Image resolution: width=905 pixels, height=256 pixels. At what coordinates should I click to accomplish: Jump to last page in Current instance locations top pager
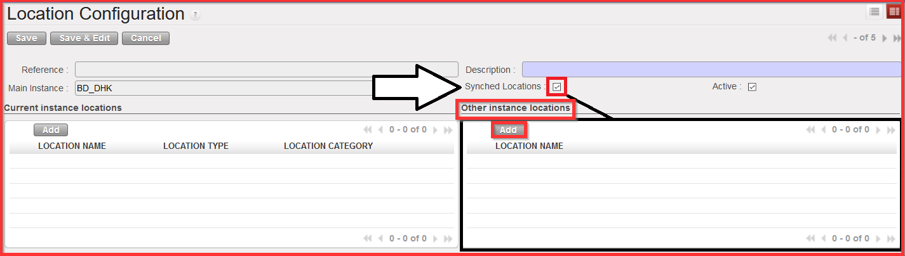448,130
